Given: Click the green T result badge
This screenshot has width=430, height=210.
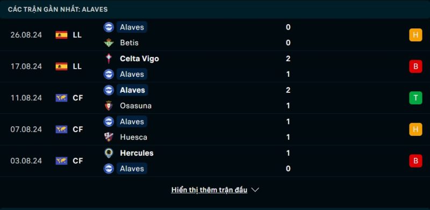Looking at the screenshot, I should click(x=415, y=98).
